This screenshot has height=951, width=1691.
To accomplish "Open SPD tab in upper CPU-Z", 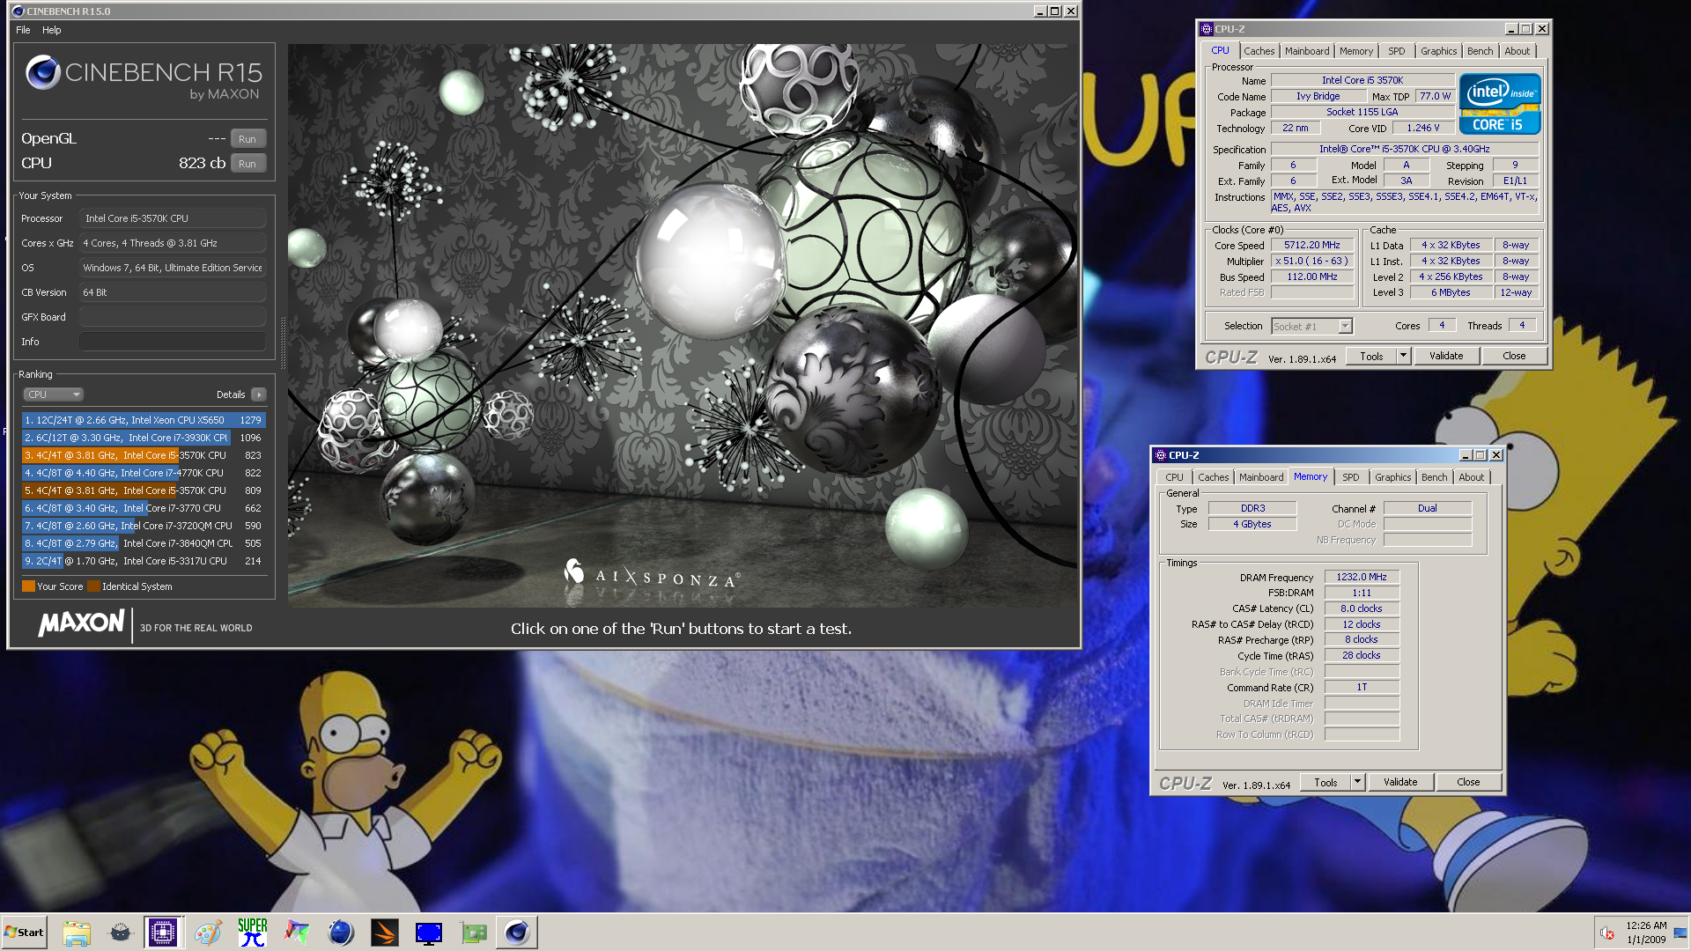I will (x=1396, y=51).
